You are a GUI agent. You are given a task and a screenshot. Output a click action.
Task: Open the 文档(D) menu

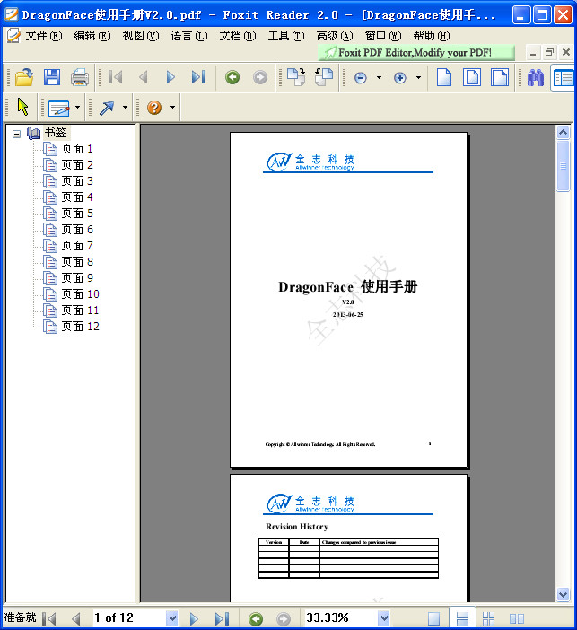click(x=238, y=36)
